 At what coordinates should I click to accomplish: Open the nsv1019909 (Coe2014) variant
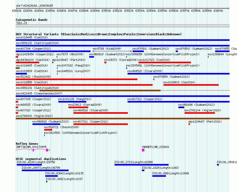pos(21,74)
